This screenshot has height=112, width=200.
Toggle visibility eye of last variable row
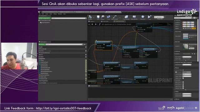(86, 79)
